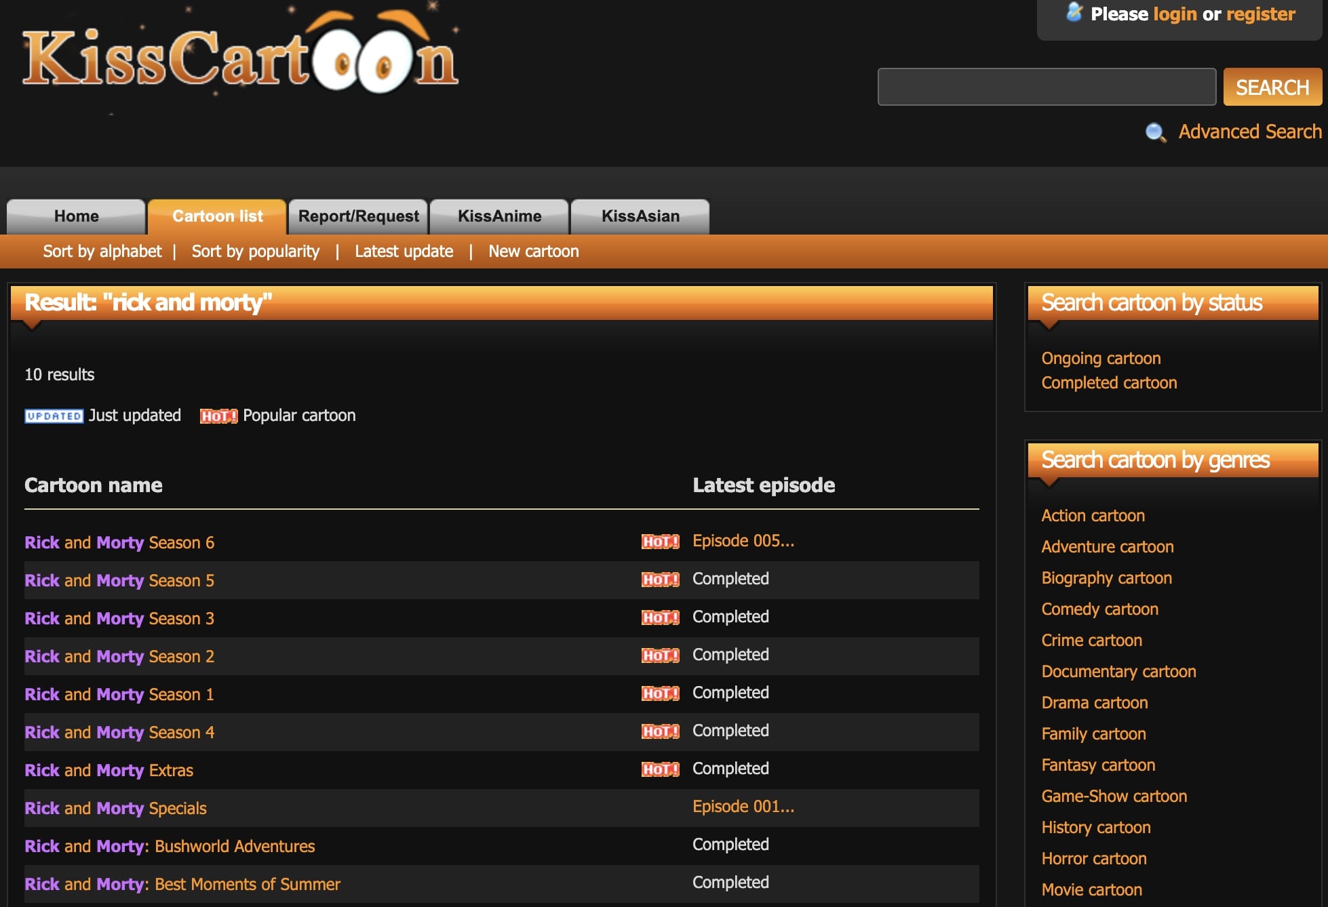Focus the search text field
Viewport: 1328px width, 907px height.
pos(1046,87)
